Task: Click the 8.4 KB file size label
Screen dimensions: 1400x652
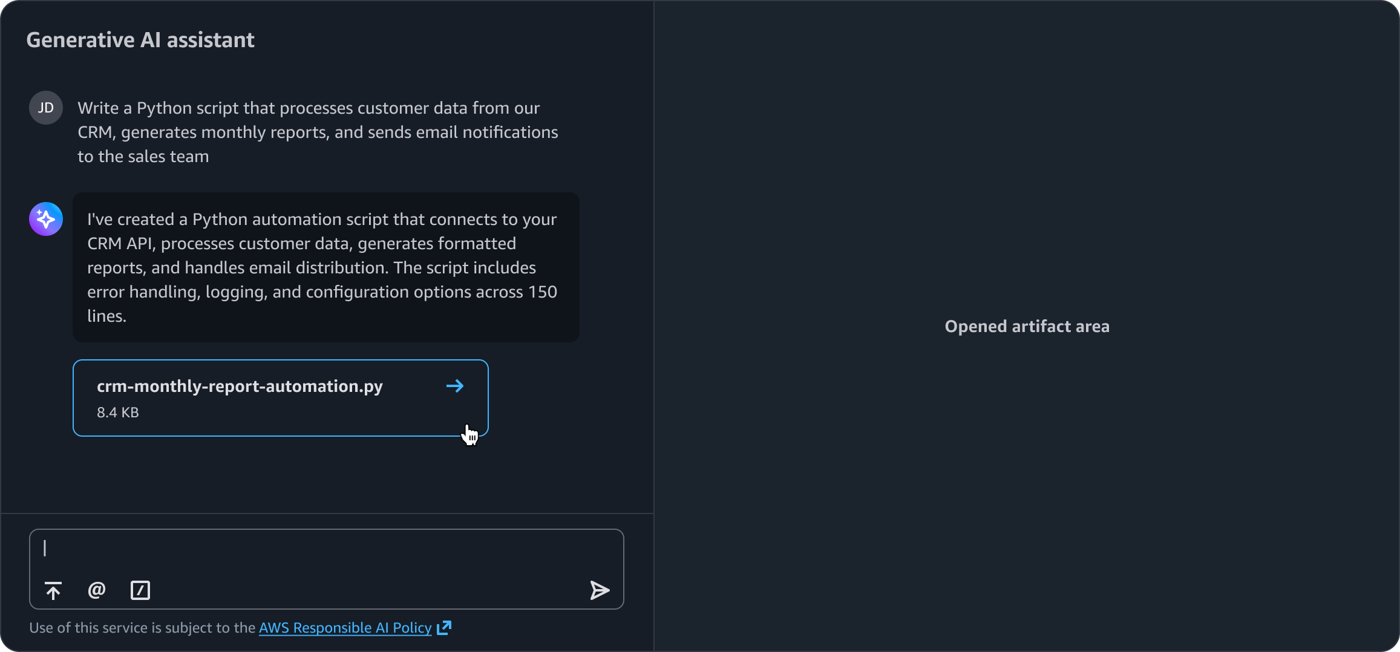Action: pyautogui.click(x=118, y=412)
